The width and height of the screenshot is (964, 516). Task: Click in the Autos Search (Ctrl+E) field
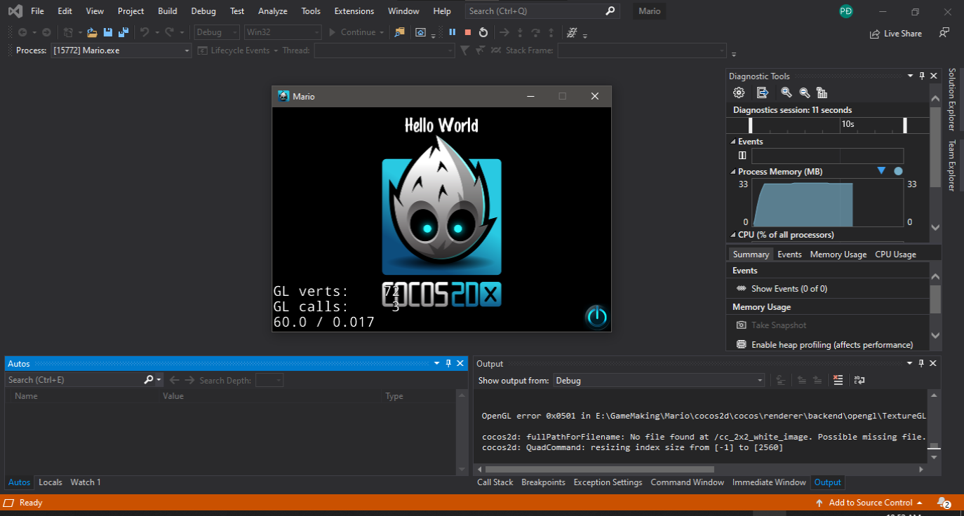(74, 380)
